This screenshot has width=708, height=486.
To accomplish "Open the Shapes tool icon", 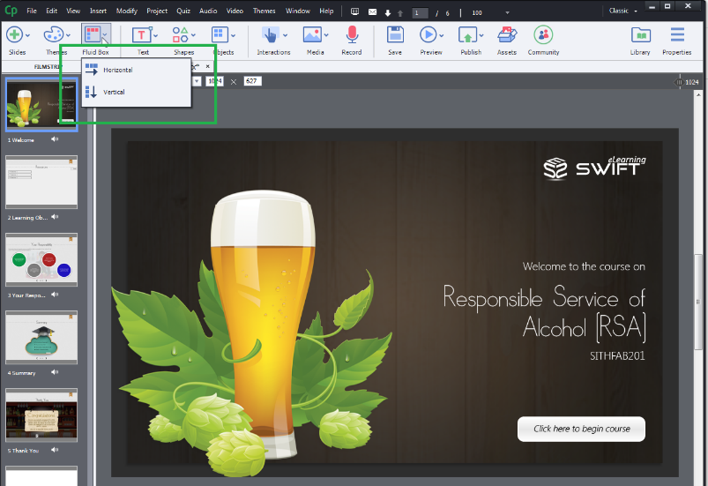I will tap(180, 34).
